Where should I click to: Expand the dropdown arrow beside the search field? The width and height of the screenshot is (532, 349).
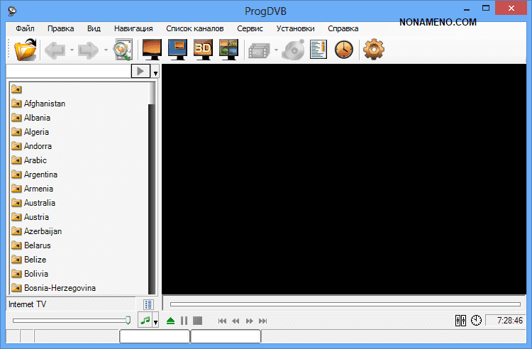coord(155,72)
